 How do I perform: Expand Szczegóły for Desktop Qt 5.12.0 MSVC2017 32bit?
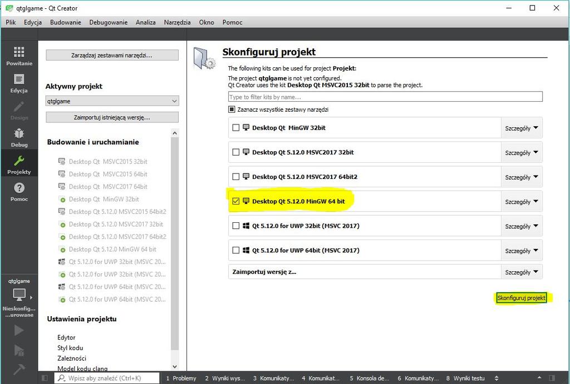click(x=521, y=152)
